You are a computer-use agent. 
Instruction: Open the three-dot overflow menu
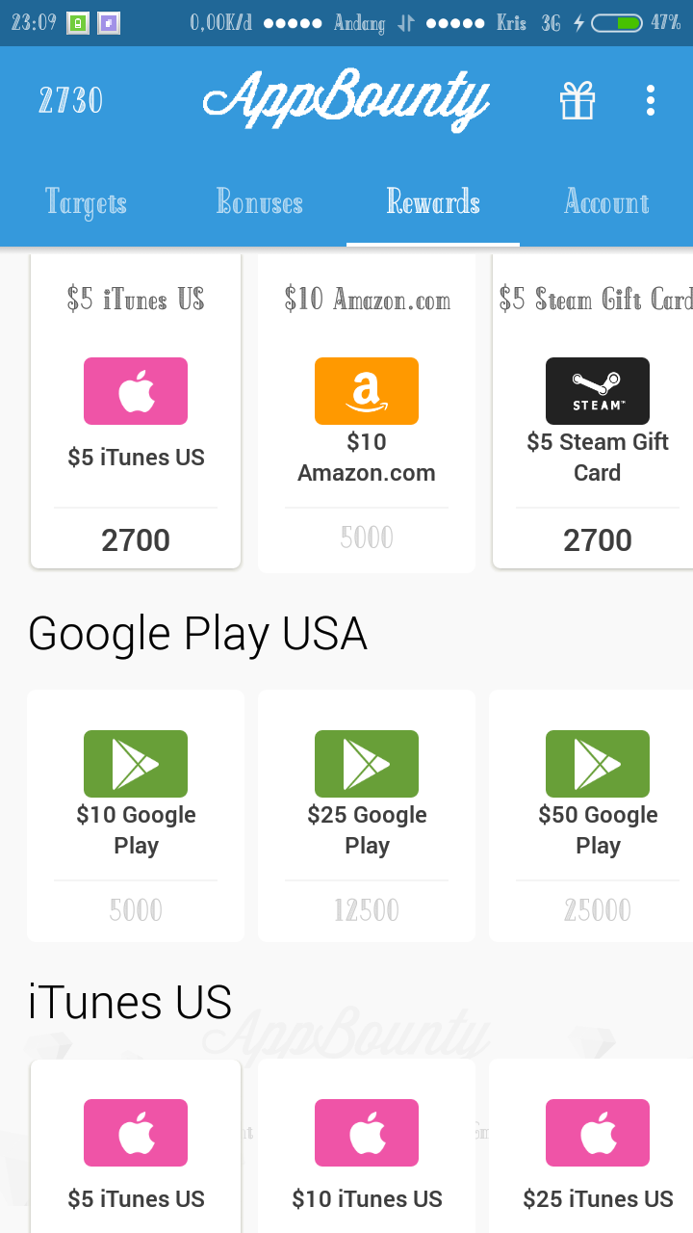[651, 100]
